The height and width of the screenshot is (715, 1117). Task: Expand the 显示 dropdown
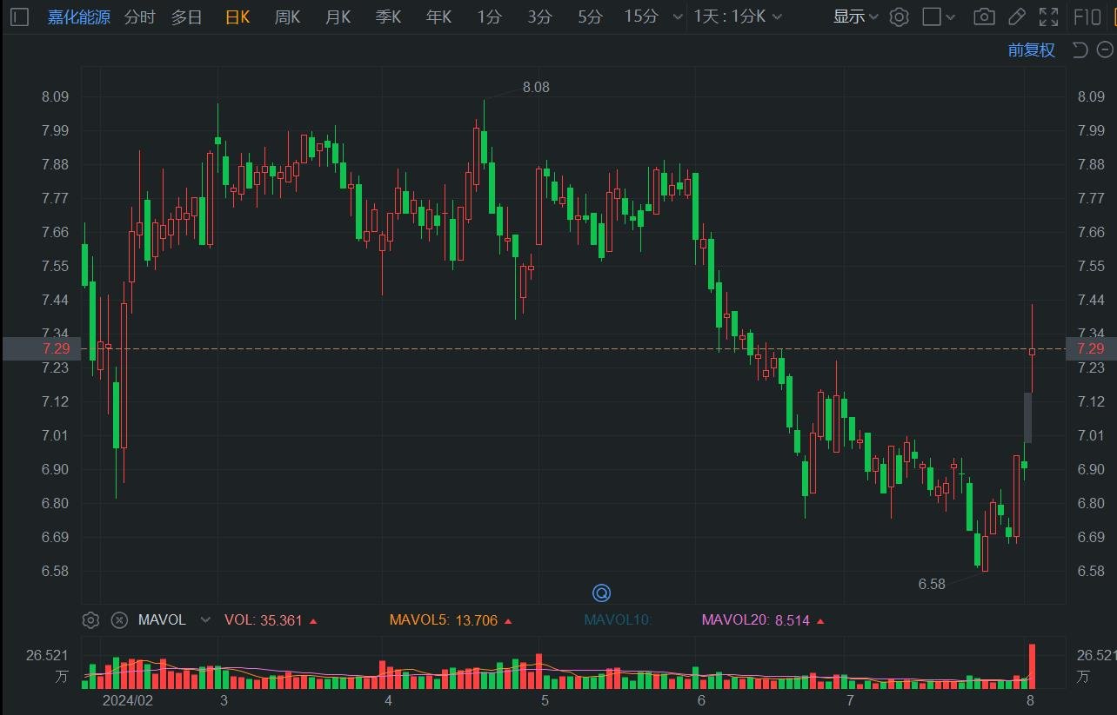[855, 17]
